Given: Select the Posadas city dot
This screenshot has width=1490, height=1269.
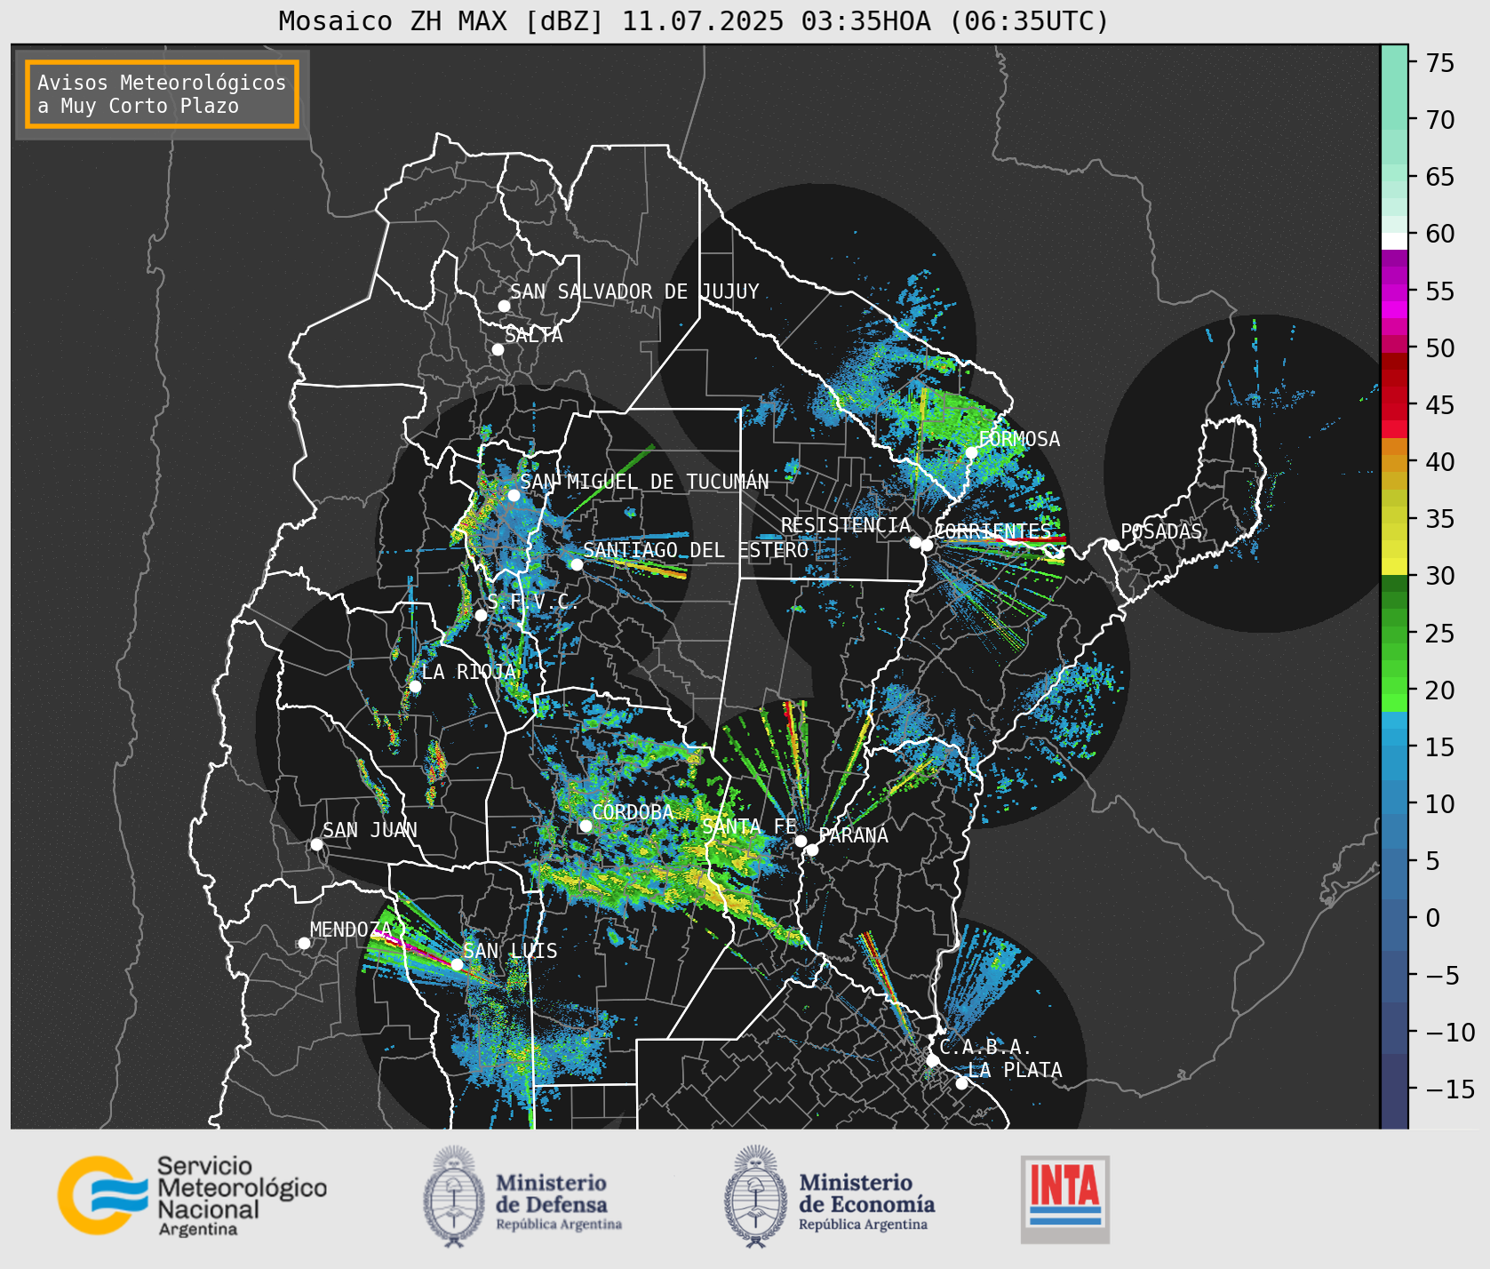Looking at the screenshot, I should (1113, 545).
